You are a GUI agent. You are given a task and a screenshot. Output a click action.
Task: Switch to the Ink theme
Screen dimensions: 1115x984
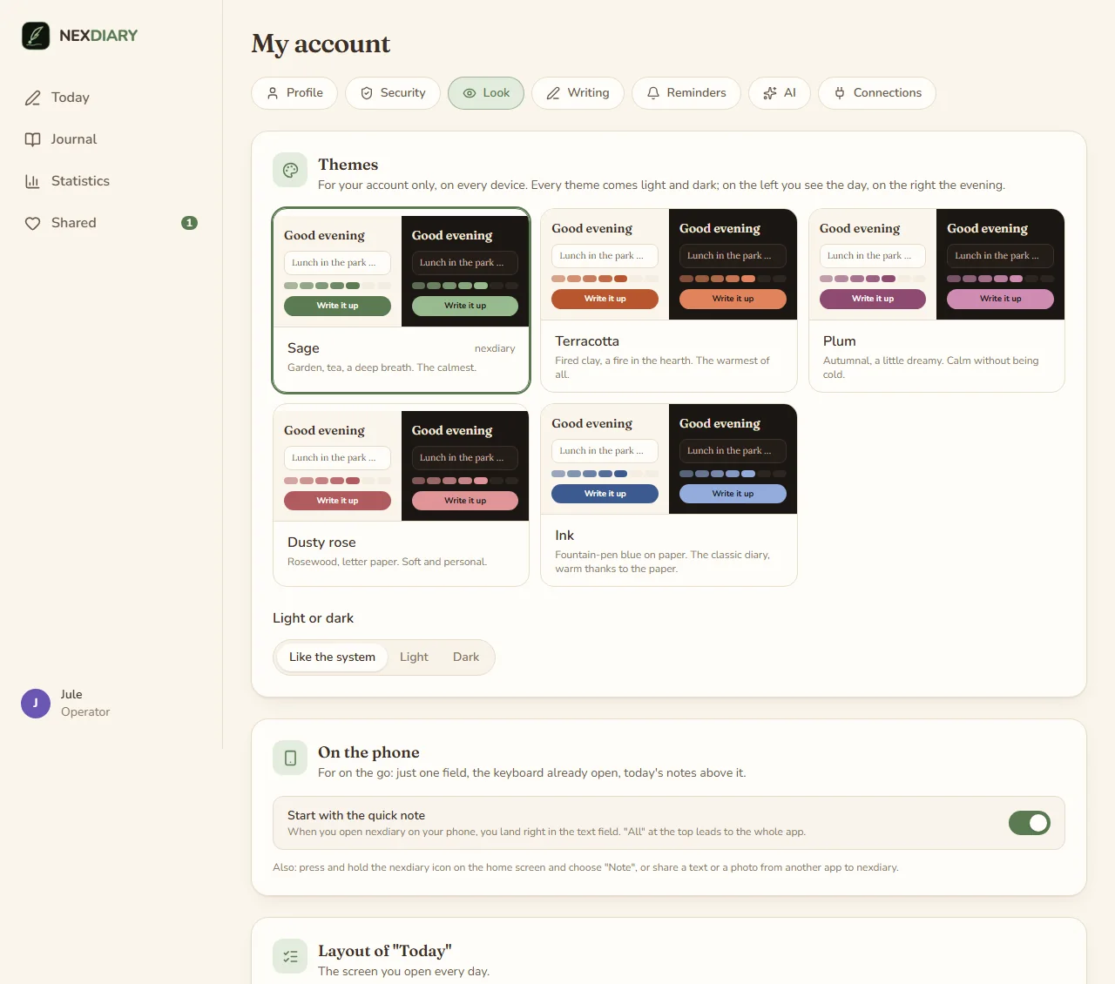click(669, 495)
